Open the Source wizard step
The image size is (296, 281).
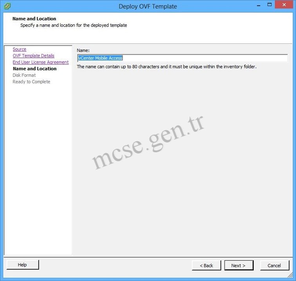[20, 49]
